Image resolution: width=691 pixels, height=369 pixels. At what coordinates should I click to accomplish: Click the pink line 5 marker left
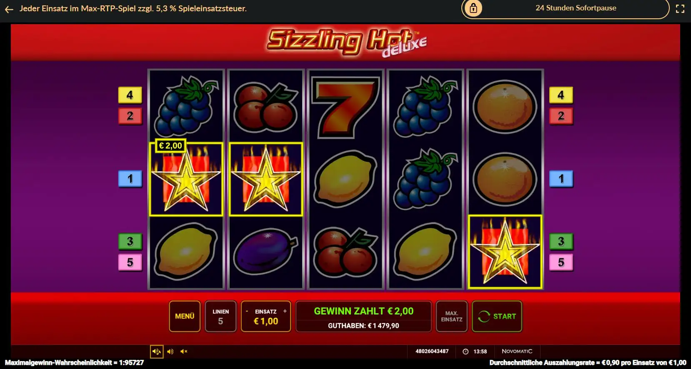tap(130, 262)
